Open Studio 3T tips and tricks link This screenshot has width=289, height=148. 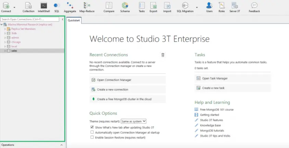(215, 136)
